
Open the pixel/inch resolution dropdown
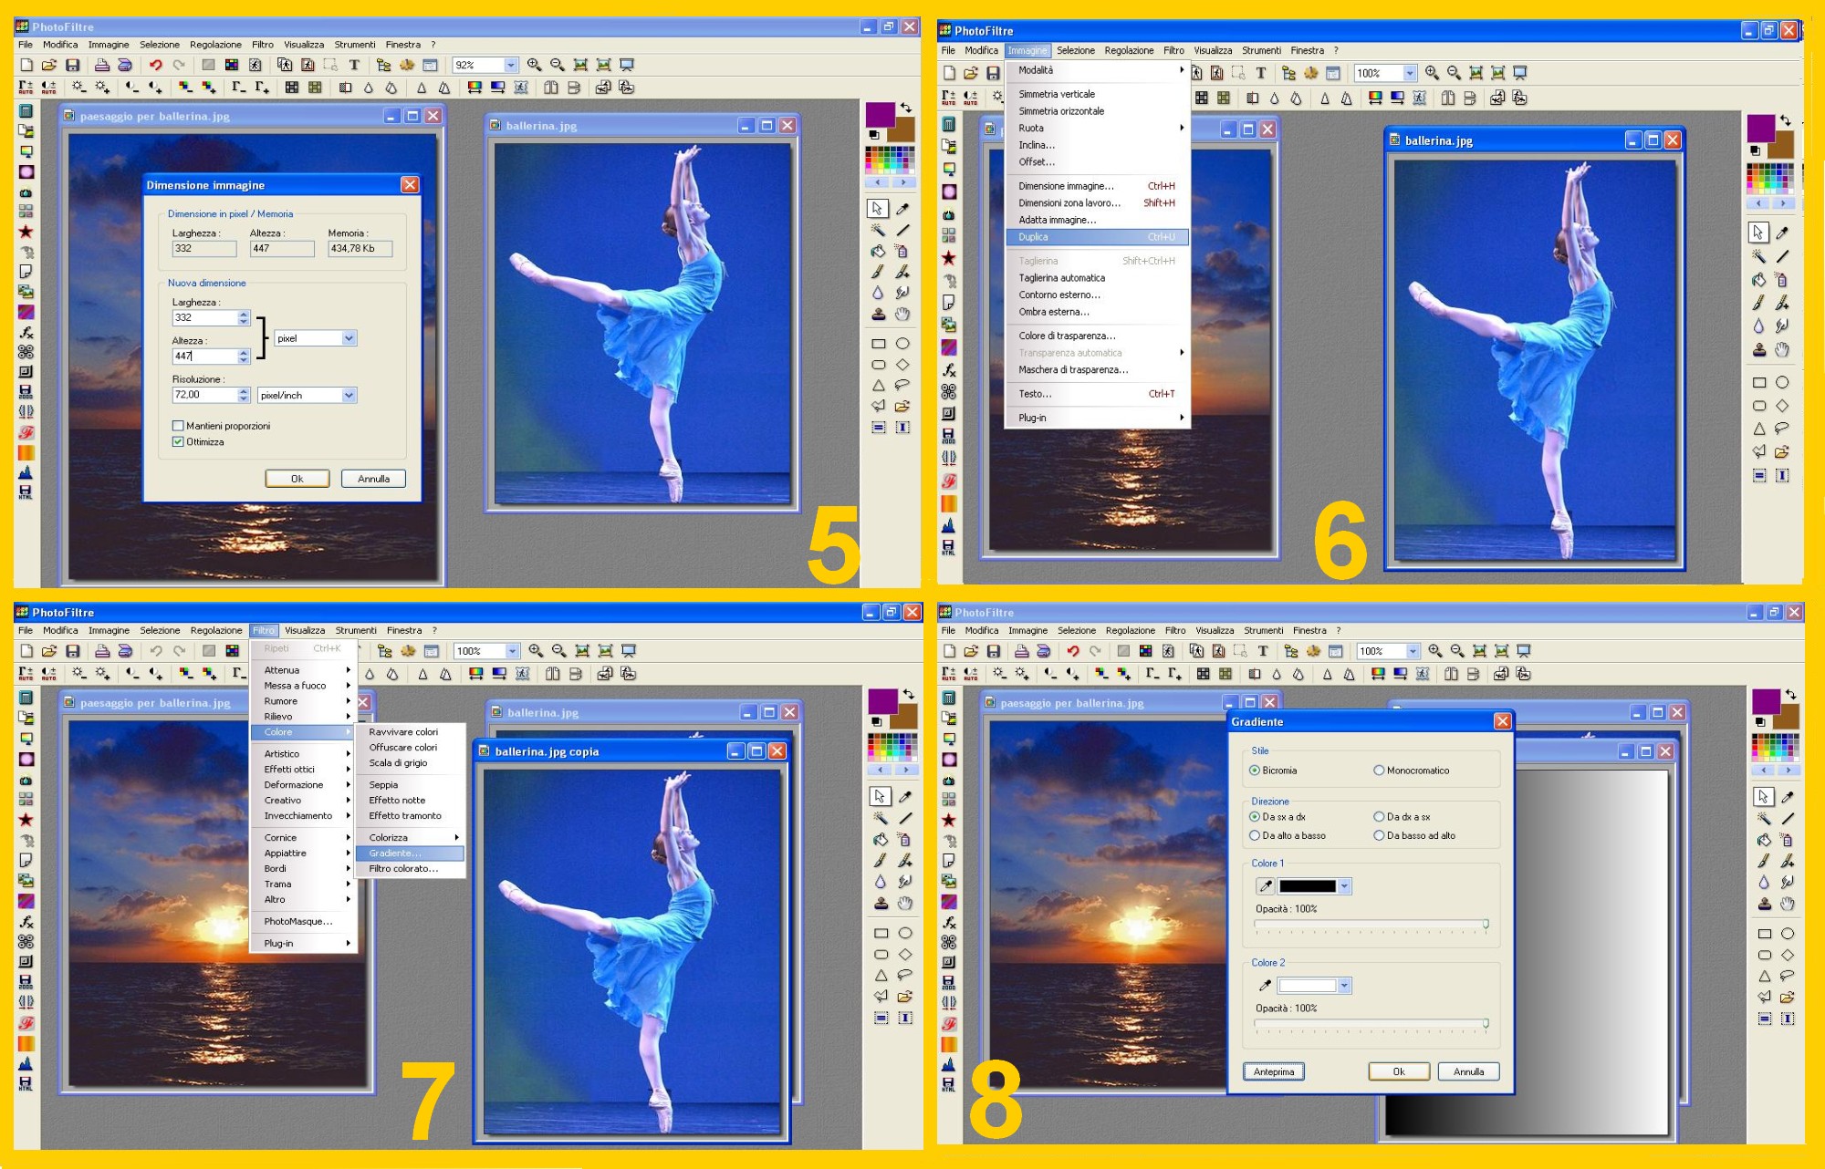pyautogui.click(x=349, y=396)
